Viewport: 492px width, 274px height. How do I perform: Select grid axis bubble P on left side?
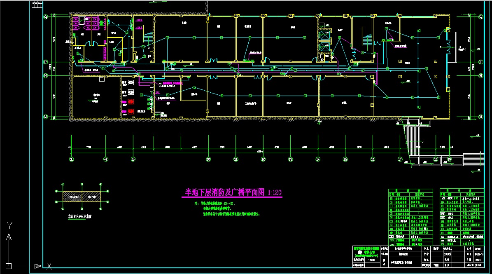coord(46,61)
